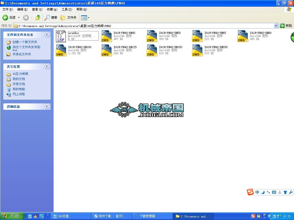Click the taskbar clock 10:33
The image size is (294, 220).
point(287,216)
